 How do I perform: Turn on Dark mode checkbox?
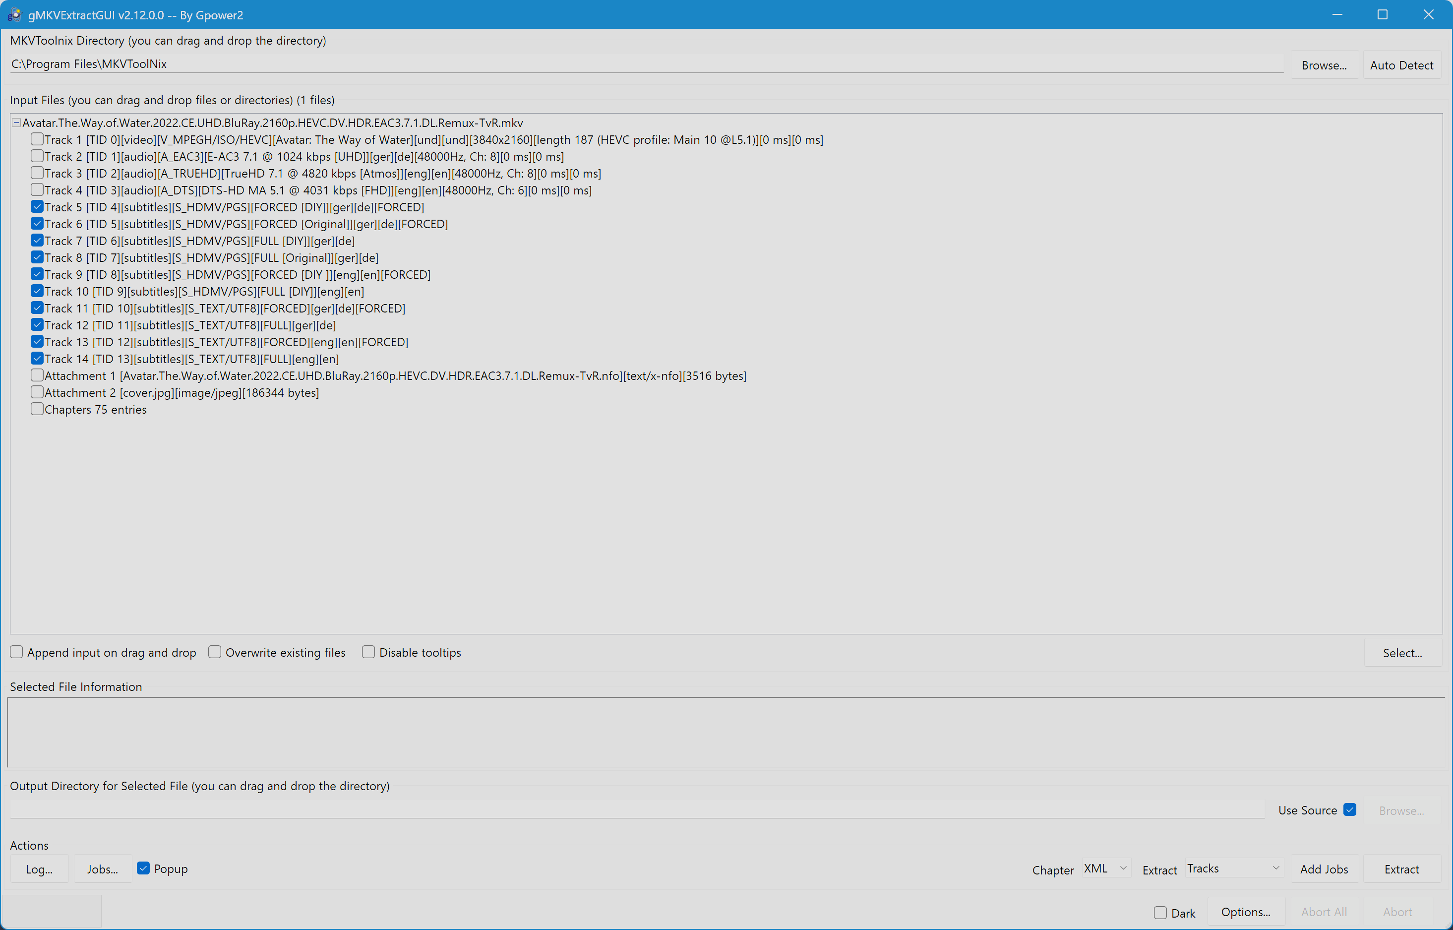[x=1159, y=913]
